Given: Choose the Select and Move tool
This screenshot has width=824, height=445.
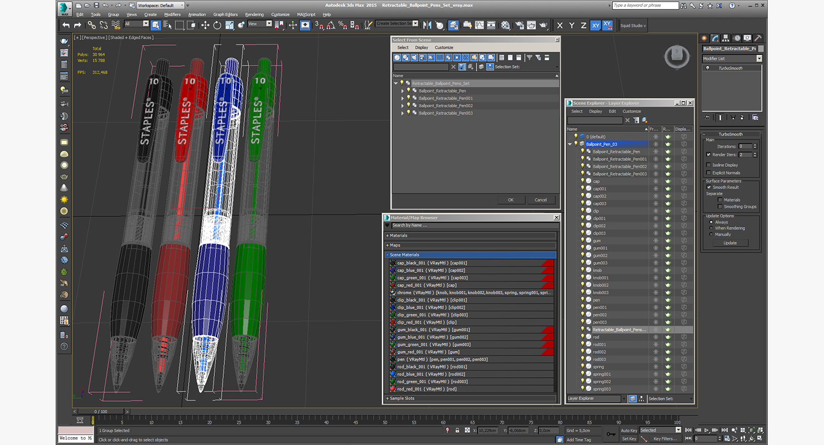Looking at the screenshot, I should pos(205,25).
